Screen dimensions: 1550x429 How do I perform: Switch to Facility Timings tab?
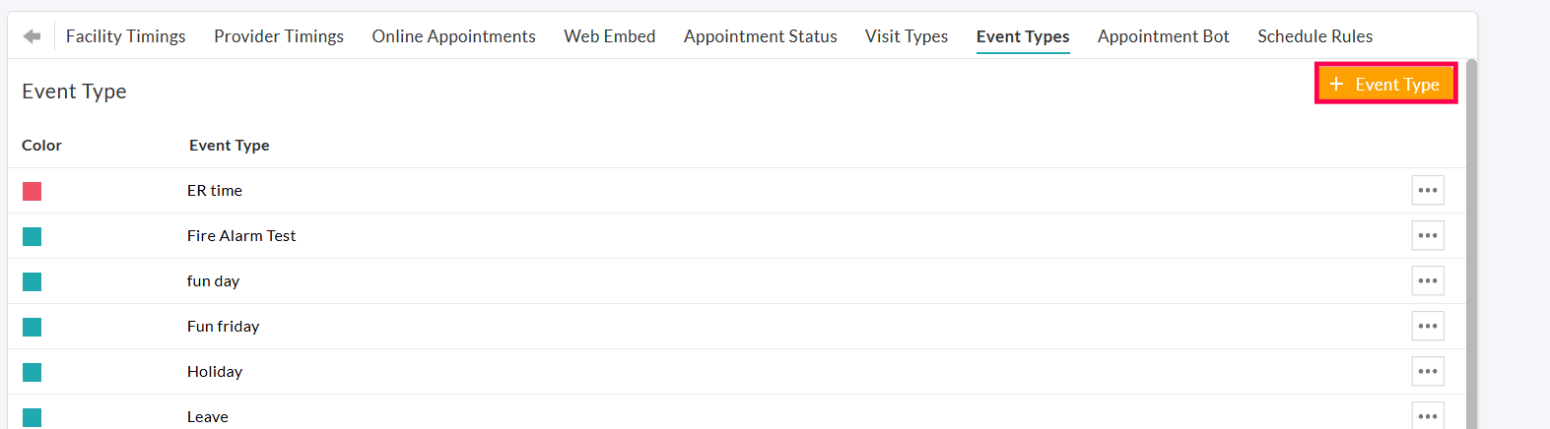pyautogui.click(x=125, y=36)
